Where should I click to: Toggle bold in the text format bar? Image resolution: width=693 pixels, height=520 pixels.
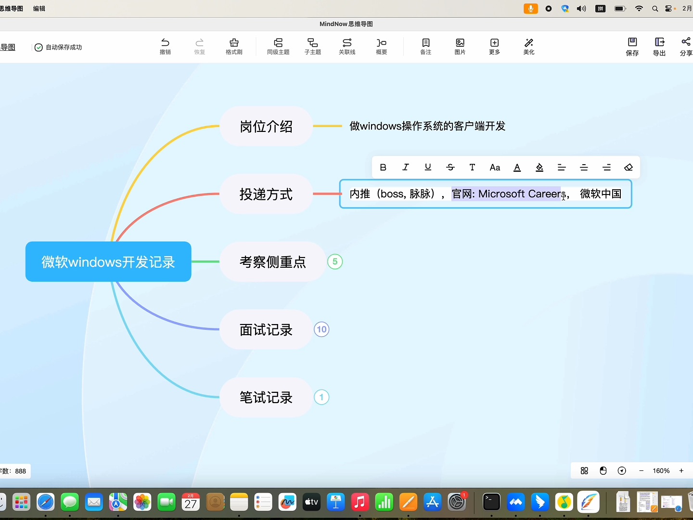coord(383,168)
